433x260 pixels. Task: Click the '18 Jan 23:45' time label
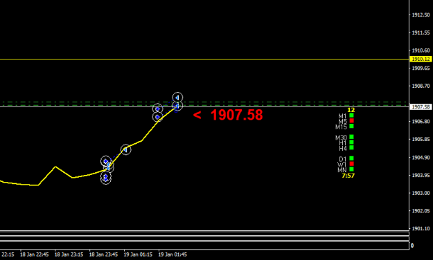(103, 254)
